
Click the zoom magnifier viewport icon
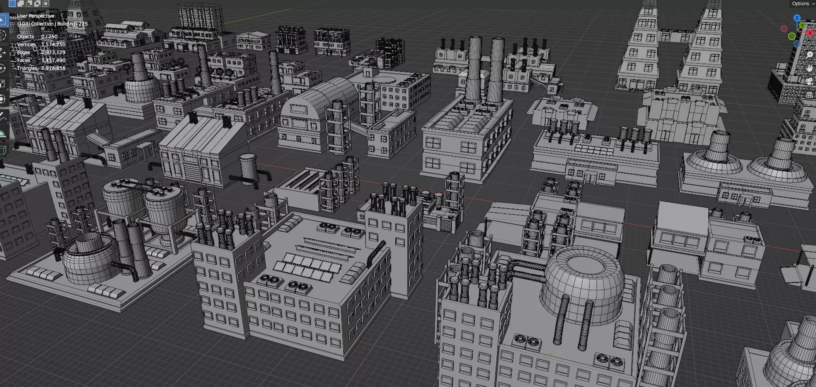(809, 55)
